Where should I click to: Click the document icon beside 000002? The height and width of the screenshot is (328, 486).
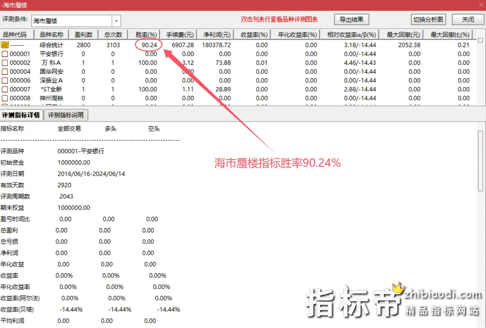tap(5, 63)
